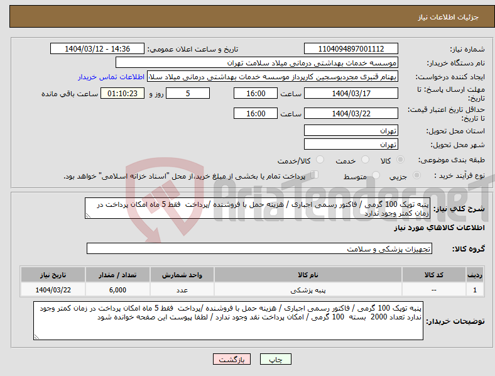Click the resize handle of description textarea
The width and height of the screenshot is (495, 376).
coord(88,216)
